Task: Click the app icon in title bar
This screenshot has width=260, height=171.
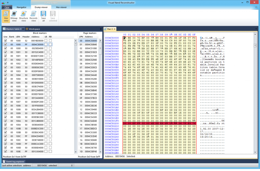Action: click(x=3, y=3)
